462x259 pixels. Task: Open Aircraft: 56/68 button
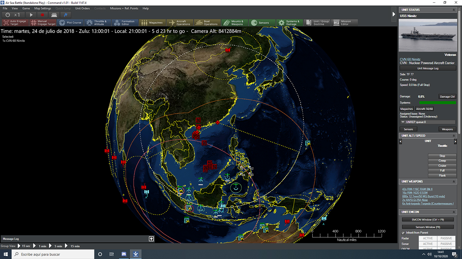(x=425, y=109)
